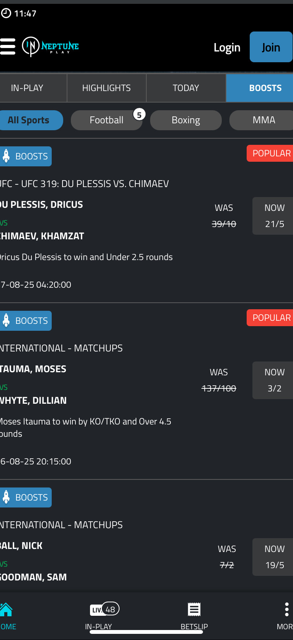Filter boosts by MMA
293x640 pixels.
click(264, 120)
